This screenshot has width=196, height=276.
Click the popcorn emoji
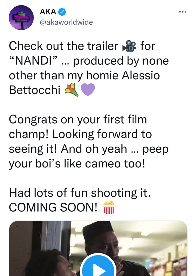(109, 207)
